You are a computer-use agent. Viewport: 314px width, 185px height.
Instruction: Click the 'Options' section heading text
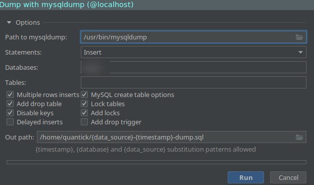pyautogui.click(x=28, y=22)
